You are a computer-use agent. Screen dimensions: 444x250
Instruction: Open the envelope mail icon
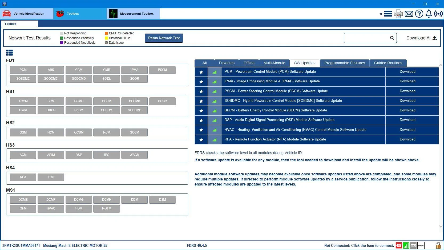(409, 14)
